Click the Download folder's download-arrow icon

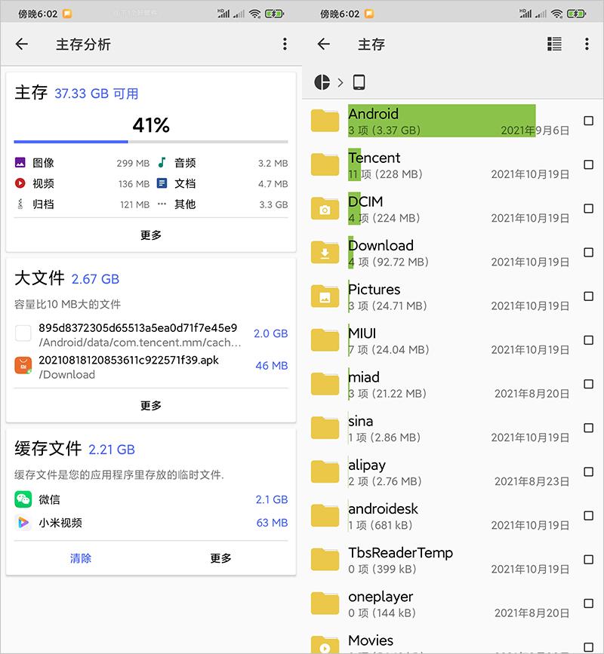325,252
